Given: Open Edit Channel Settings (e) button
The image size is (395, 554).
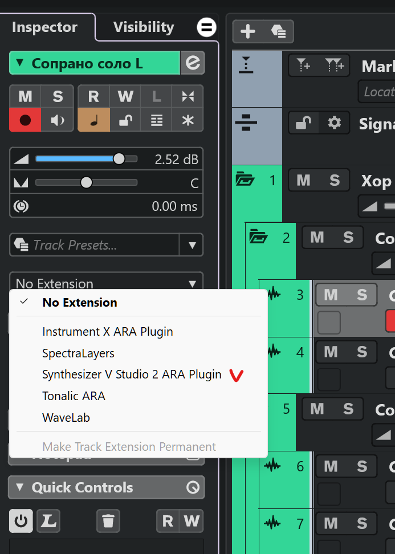Looking at the screenshot, I should (193, 63).
